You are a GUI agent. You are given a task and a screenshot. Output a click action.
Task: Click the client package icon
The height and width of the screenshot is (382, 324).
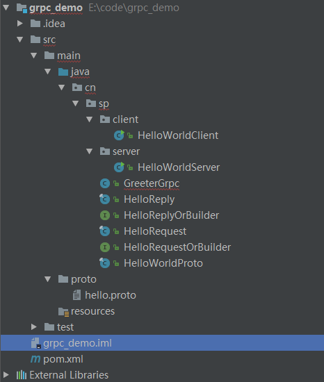tap(105, 119)
